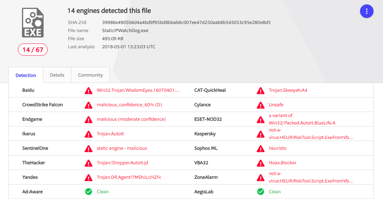The image size is (383, 199).
Task: Open the Community tab
Action: 90,75
